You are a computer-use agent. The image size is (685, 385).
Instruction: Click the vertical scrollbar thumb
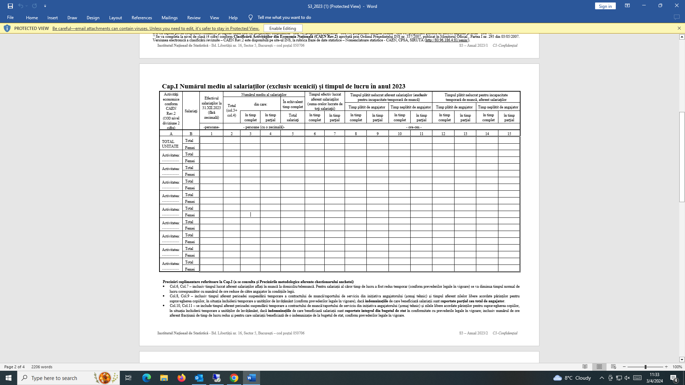coord(682,157)
